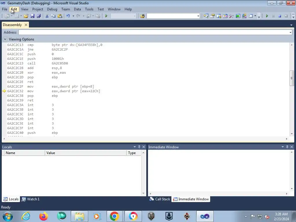The height and width of the screenshot is (222, 296).
Task: Click the Save floppy disk icon
Action: (x=32, y=16)
